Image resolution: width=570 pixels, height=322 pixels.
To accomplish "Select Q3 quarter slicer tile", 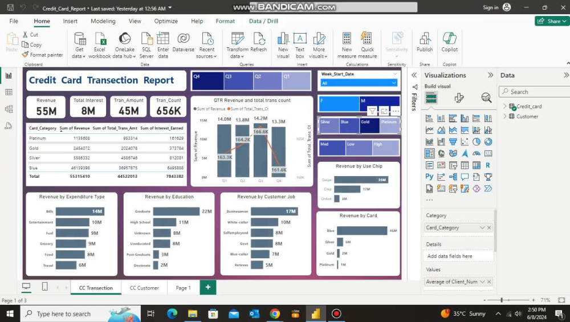I will click(x=238, y=81).
